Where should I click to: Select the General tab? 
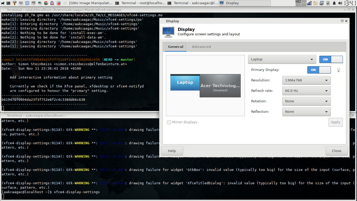click(176, 47)
